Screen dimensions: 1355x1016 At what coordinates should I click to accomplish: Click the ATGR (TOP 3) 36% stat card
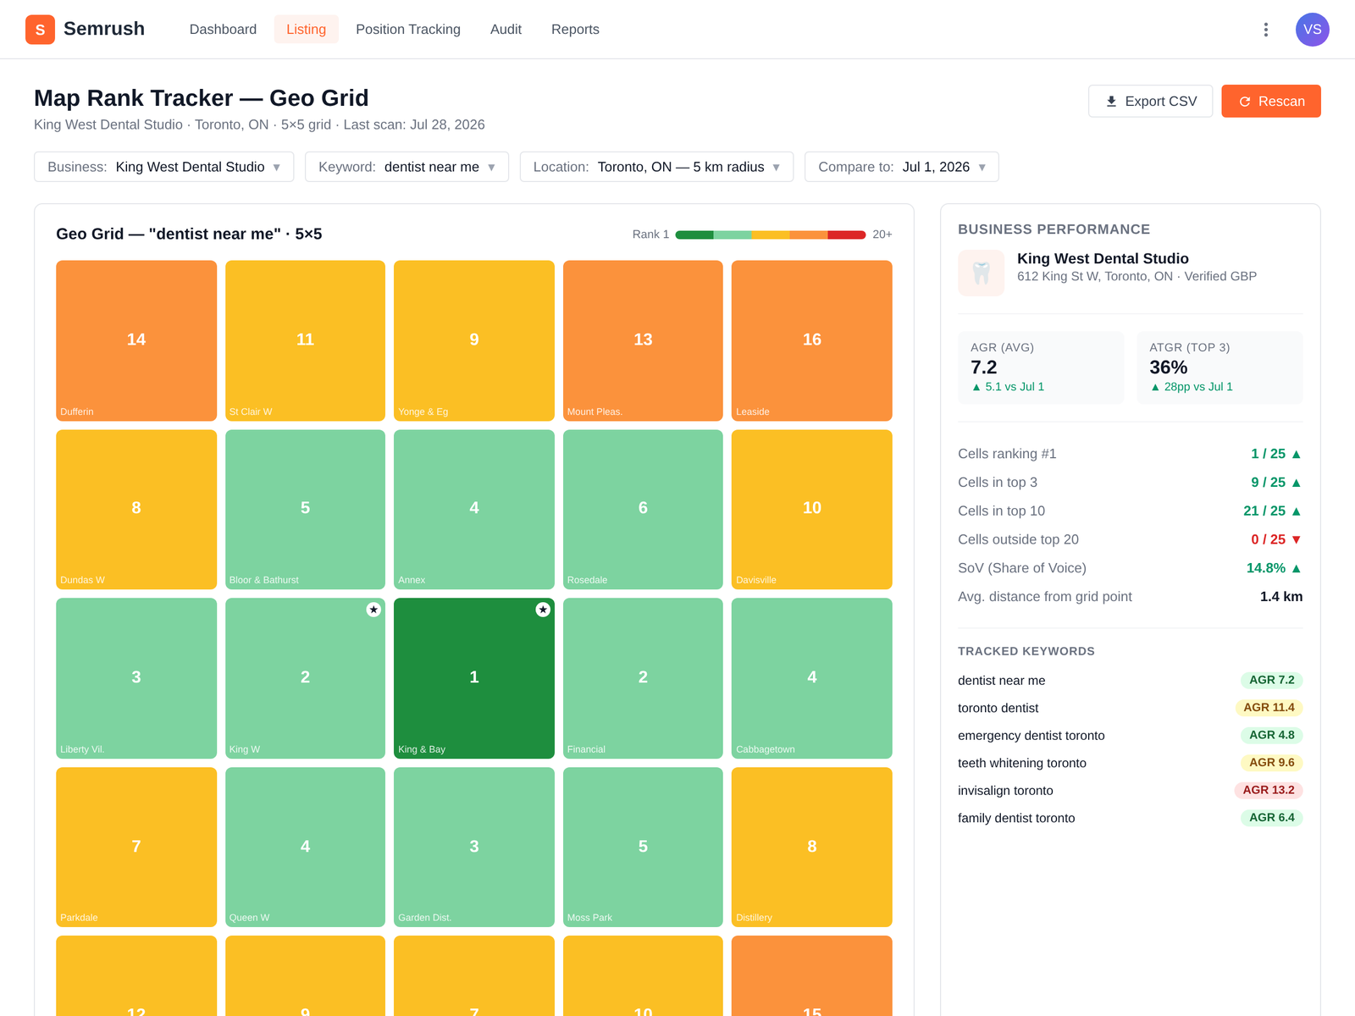click(1219, 367)
